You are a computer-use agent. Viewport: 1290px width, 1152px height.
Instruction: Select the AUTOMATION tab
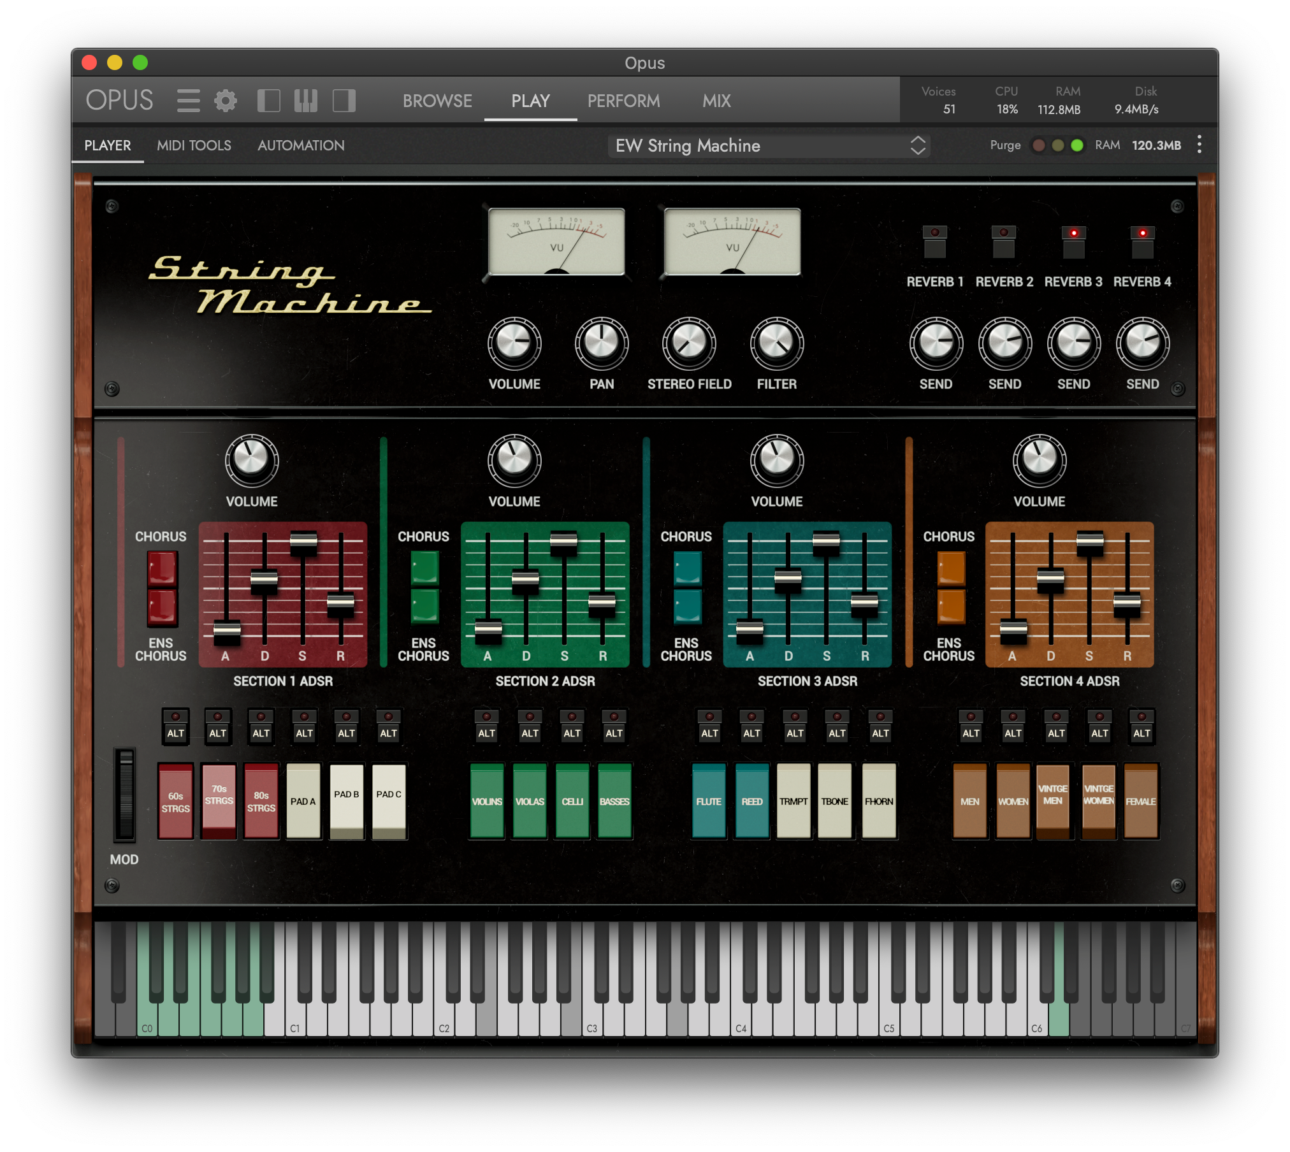point(301,145)
